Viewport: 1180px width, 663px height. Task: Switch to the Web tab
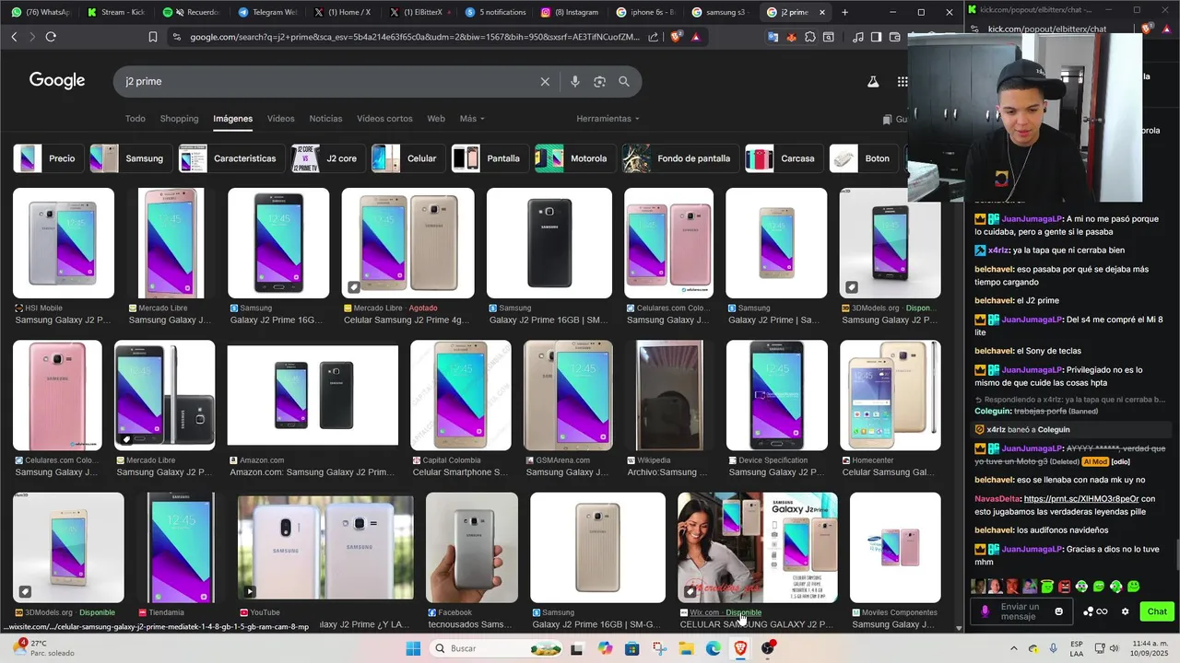(436, 119)
